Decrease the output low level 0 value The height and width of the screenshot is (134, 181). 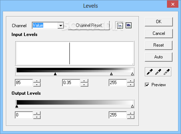[37, 117]
